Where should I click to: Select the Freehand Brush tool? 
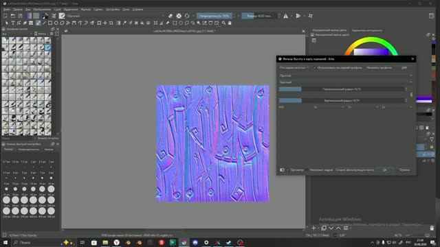[38, 23]
